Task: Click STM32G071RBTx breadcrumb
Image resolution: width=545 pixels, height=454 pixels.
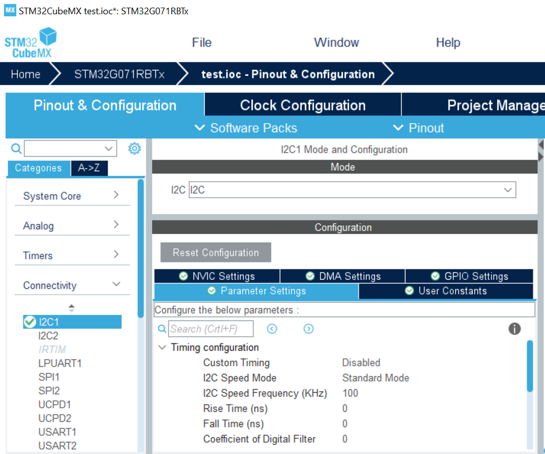Action: (119, 74)
